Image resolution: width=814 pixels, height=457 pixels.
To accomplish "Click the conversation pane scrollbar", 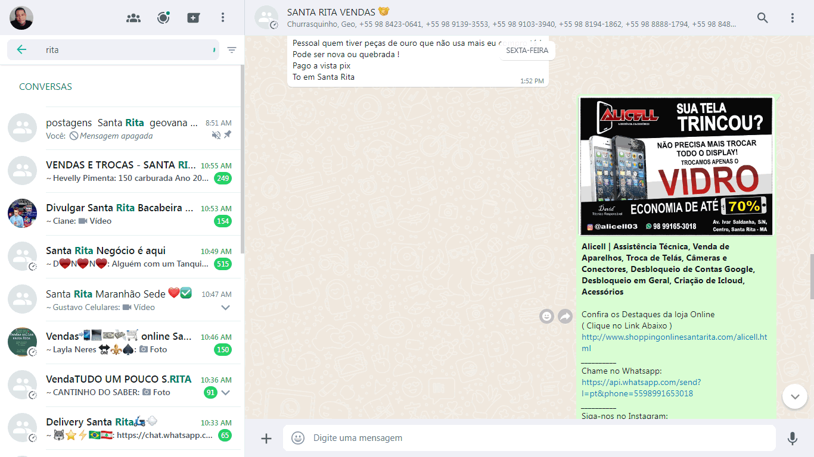I will pos(812,277).
